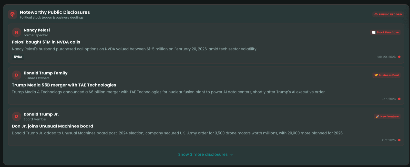
Task: Open the Pelosi bought $1M in NVDA calls headline
Action: tap(46, 42)
